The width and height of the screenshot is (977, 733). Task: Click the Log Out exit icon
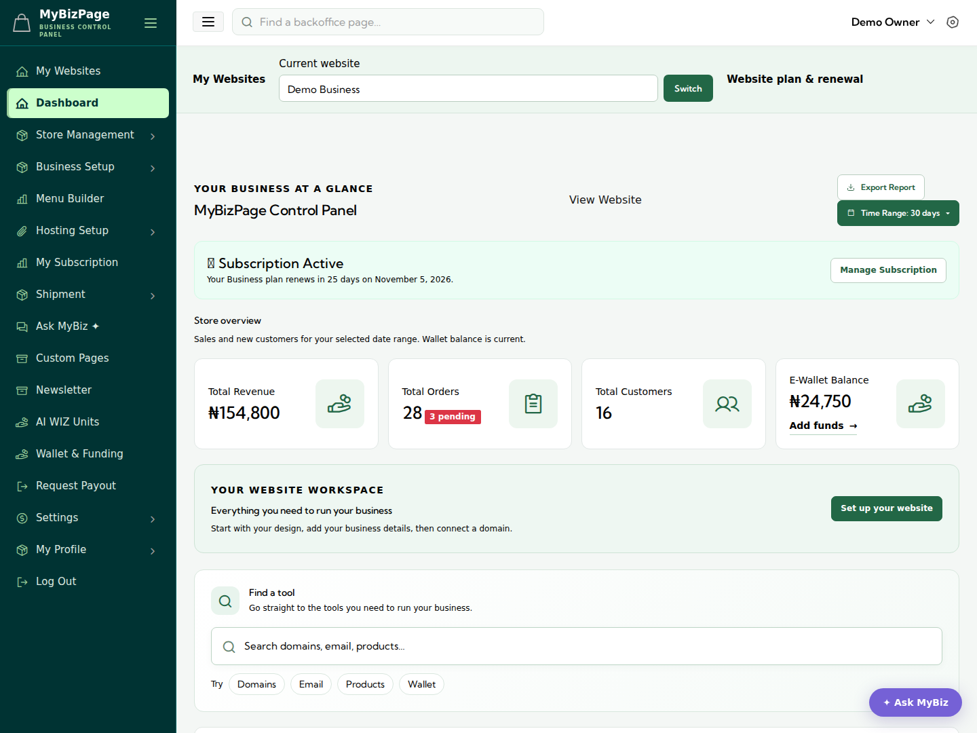tap(22, 582)
